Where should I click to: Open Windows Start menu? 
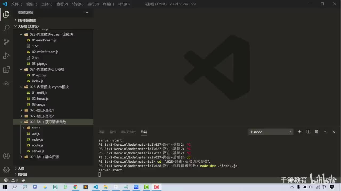[5, 187]
